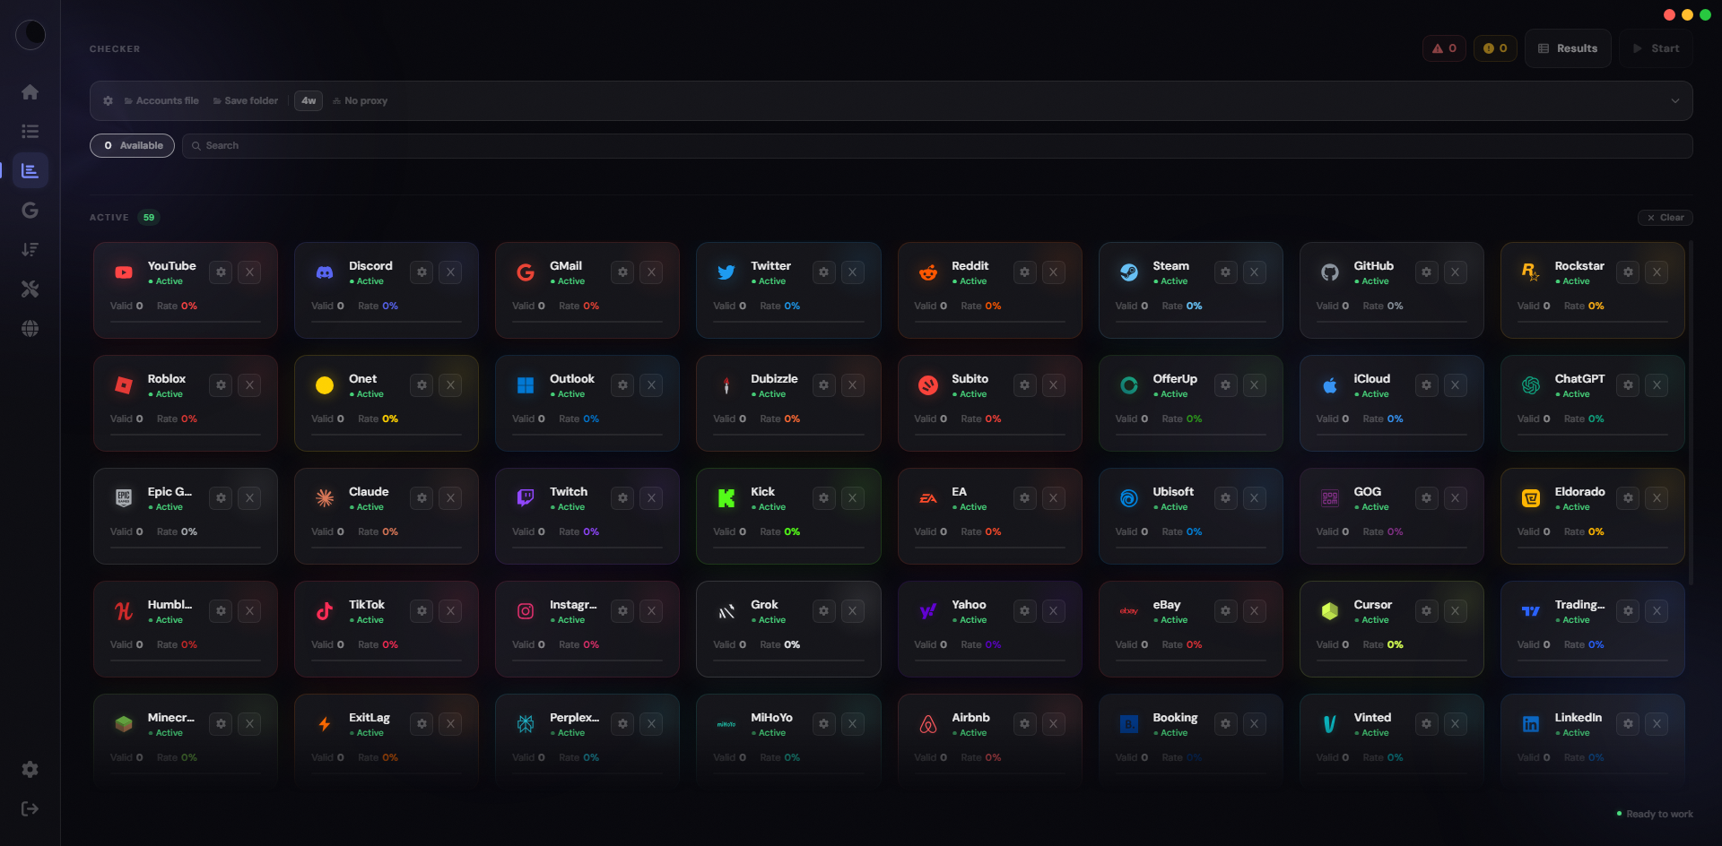Select the GitHub service card

1391,289
